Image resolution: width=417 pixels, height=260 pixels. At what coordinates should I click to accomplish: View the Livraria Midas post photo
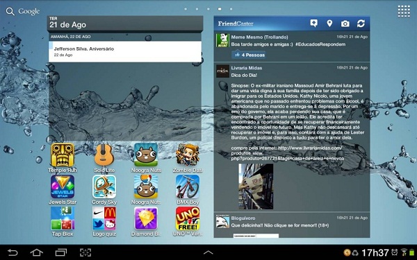coord(256,187)
